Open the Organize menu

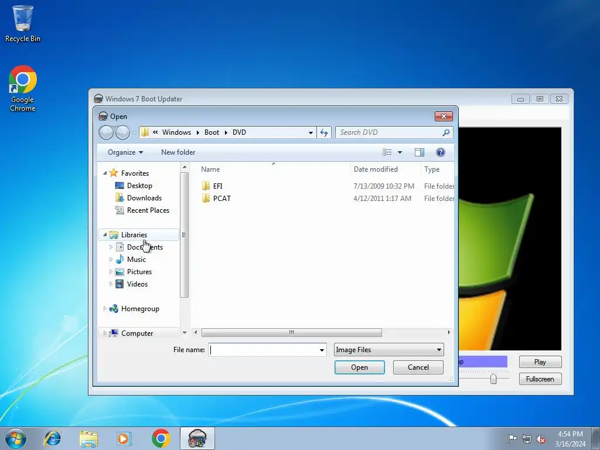(x=125, y=152)
